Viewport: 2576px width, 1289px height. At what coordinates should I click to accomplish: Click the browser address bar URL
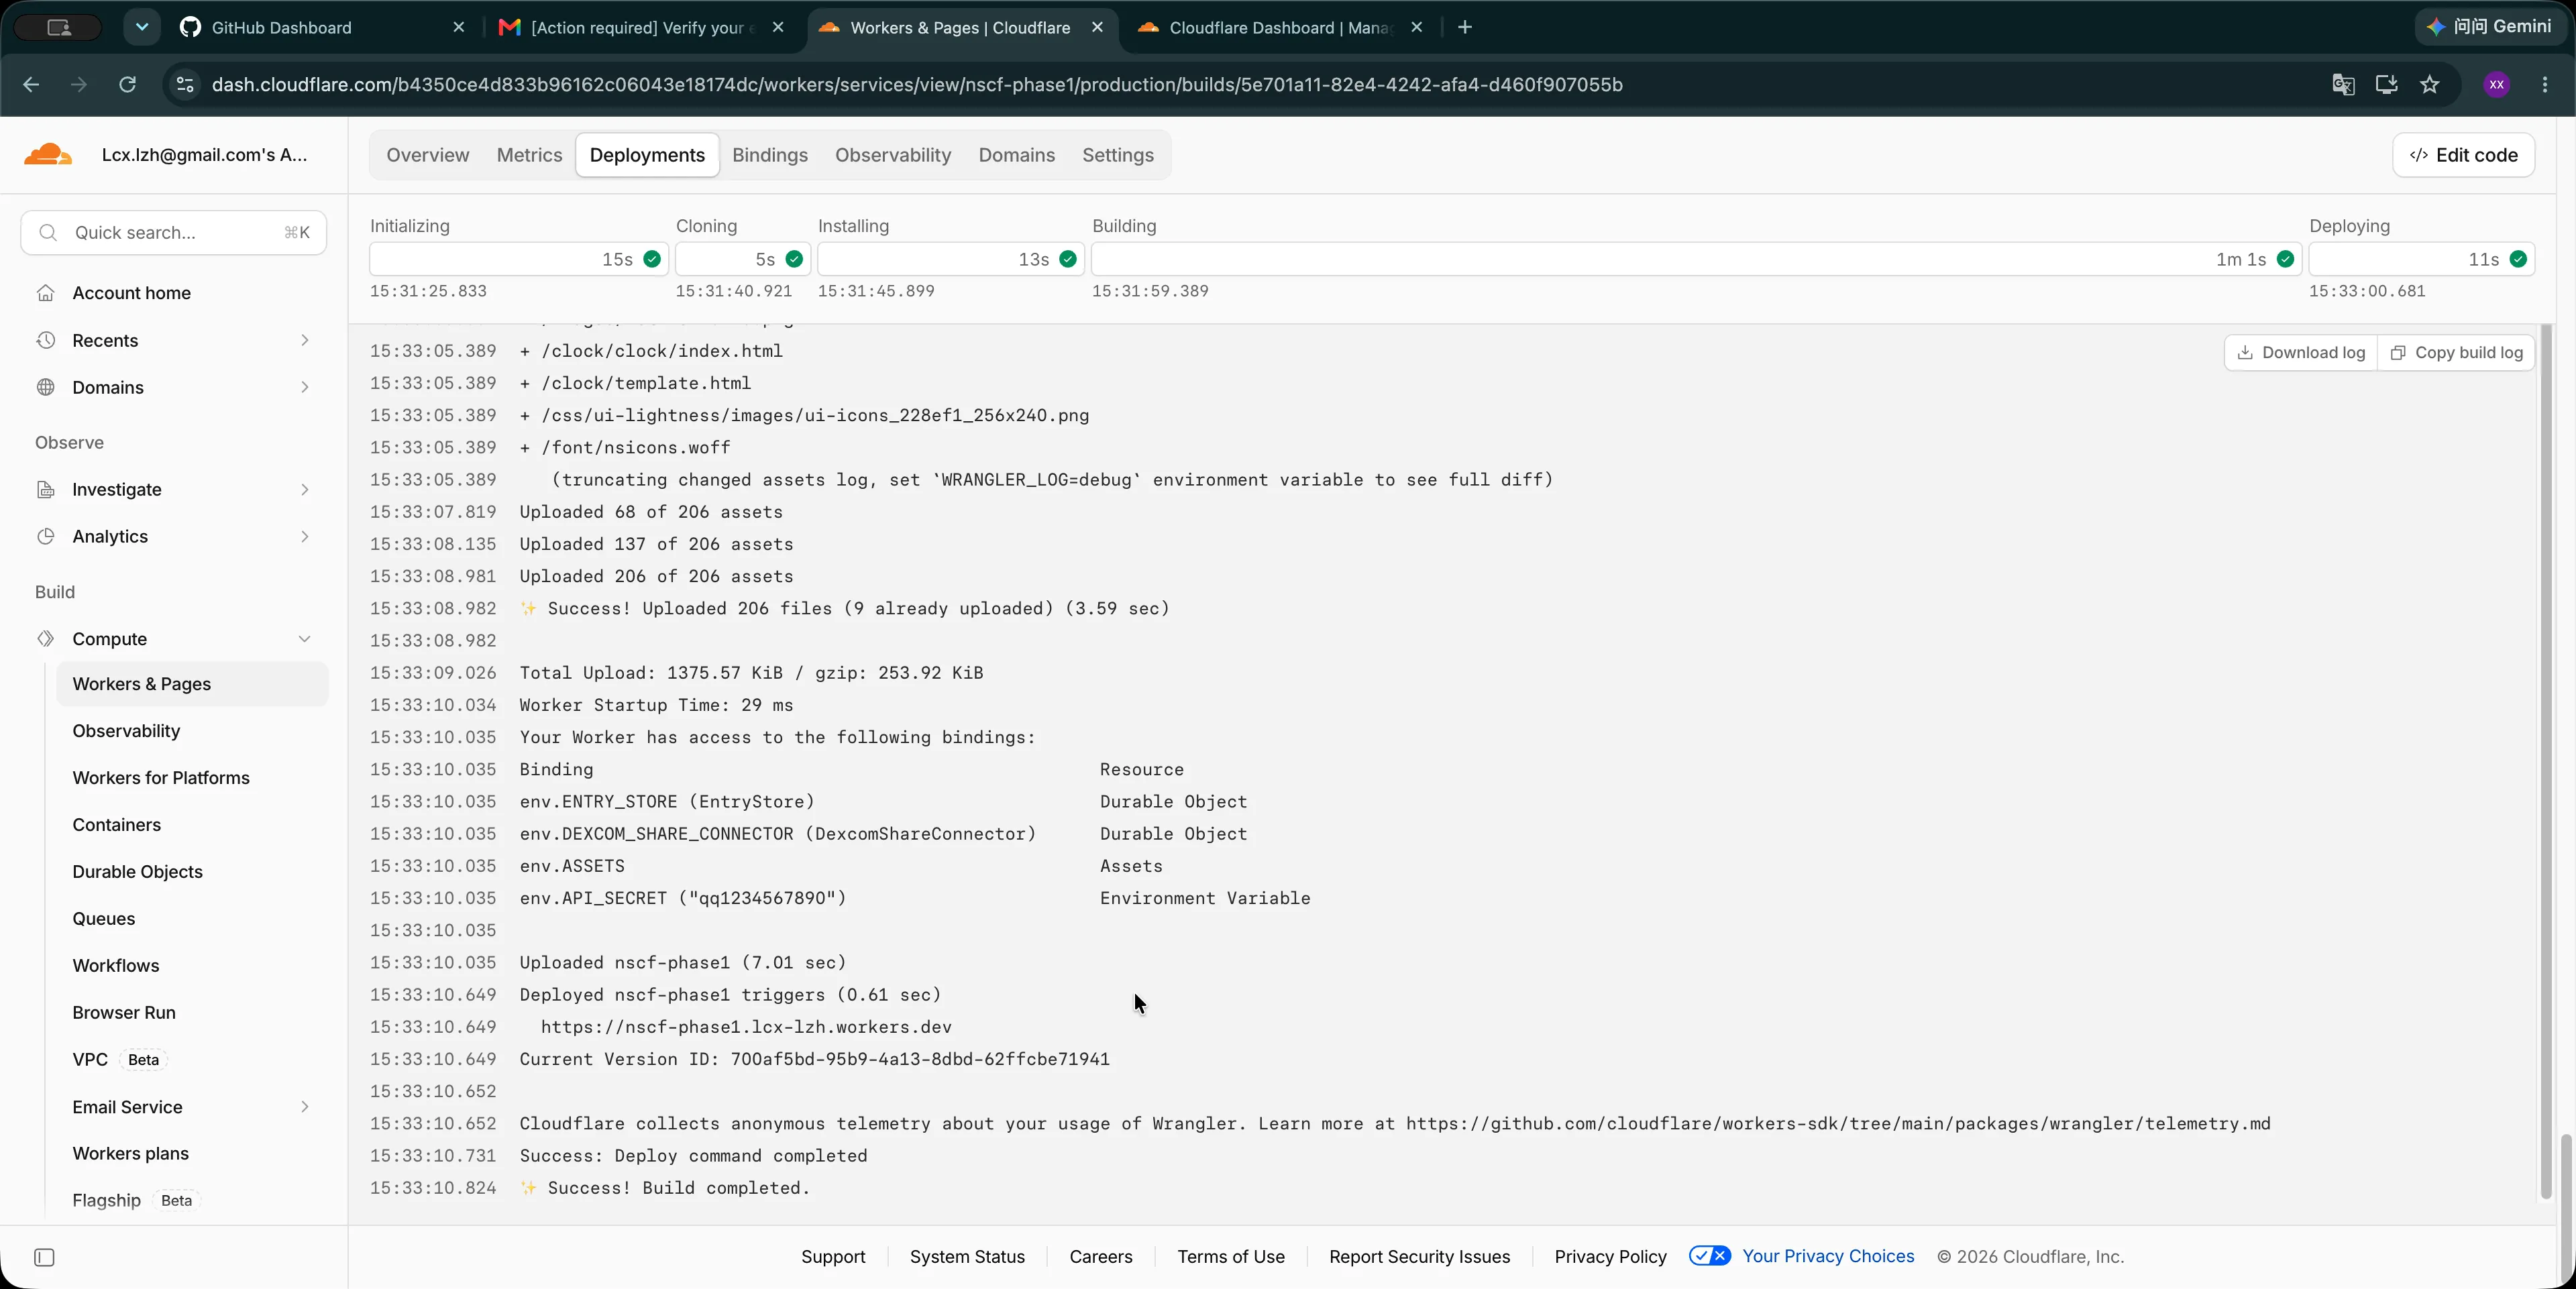tap(916, 85)
